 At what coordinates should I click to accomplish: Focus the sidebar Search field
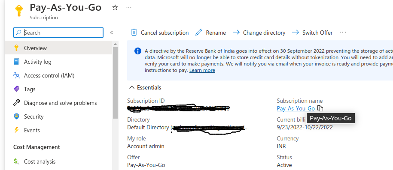coord(58,33)
